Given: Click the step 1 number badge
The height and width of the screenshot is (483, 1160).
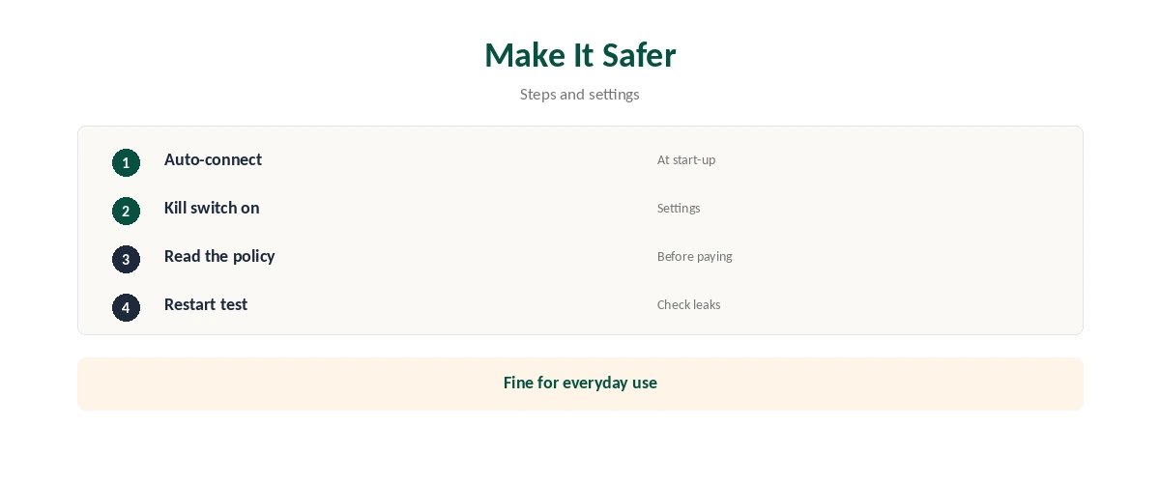Looking at the screenshot, I should coord(126,162).
